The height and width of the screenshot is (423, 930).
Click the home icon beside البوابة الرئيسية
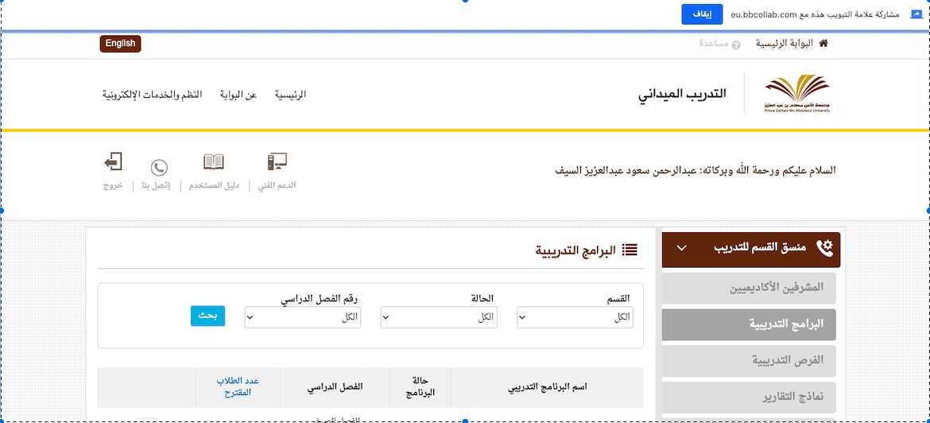tap(823, 44)
